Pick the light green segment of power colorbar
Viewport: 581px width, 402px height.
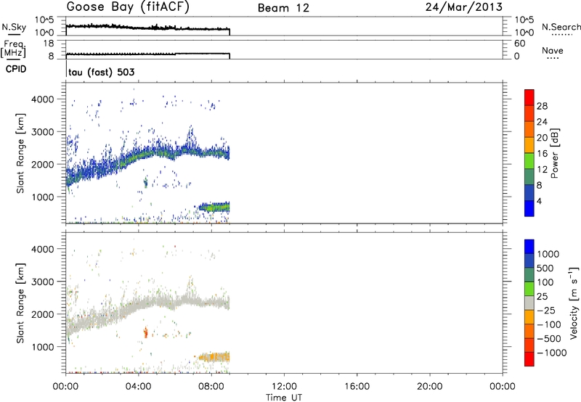[x=529, y=160]
